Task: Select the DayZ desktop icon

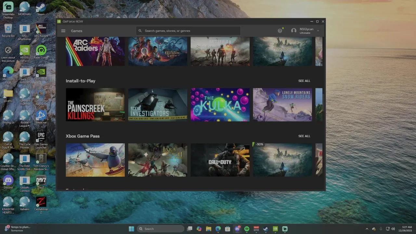Action: [x=41, y=183]
